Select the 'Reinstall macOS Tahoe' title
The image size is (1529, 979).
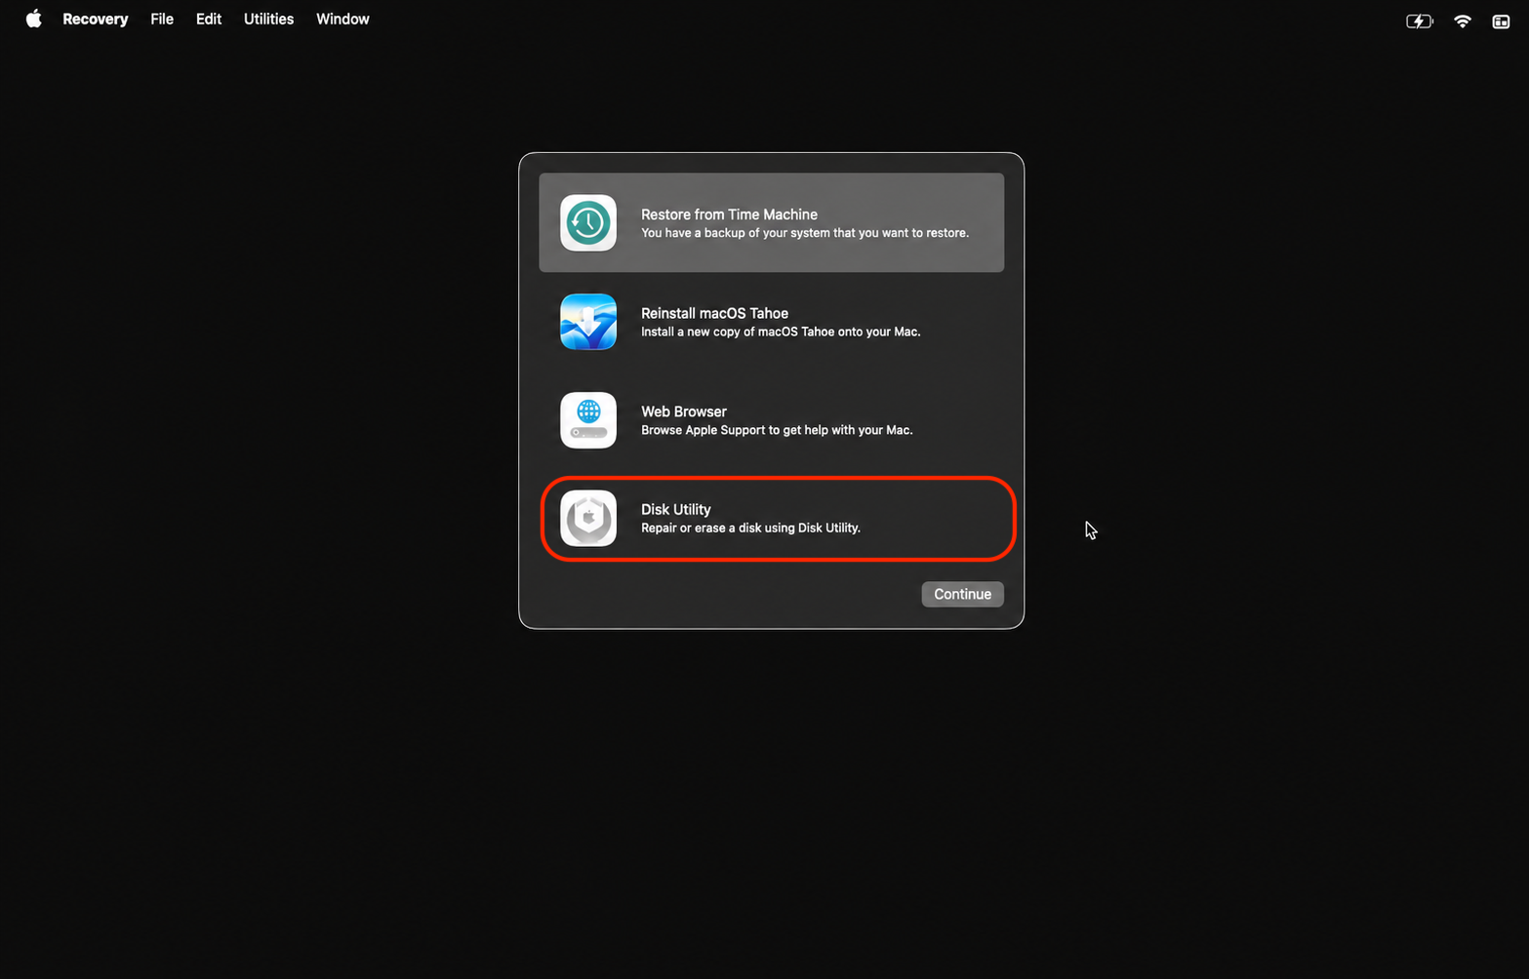714,313
